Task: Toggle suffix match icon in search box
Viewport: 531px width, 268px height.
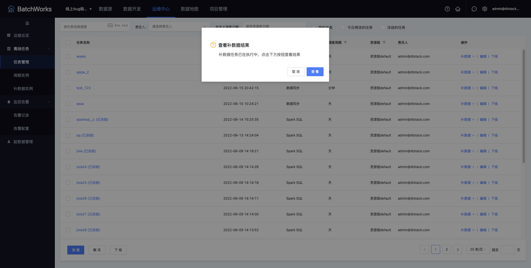Action: (124, 25)
